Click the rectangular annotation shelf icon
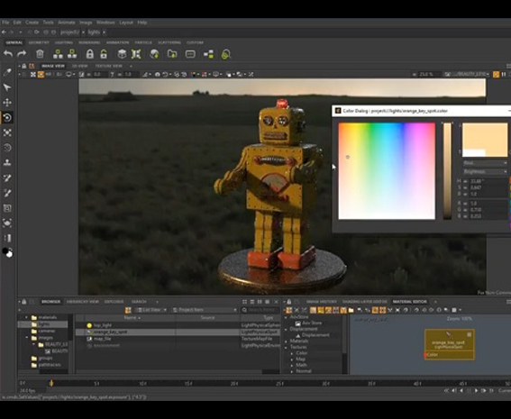 [190, 54]
